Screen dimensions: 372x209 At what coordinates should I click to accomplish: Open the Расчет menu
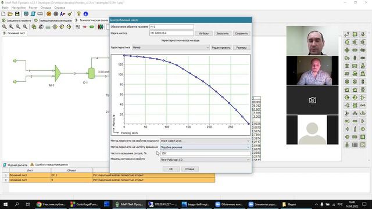[33, 8]
